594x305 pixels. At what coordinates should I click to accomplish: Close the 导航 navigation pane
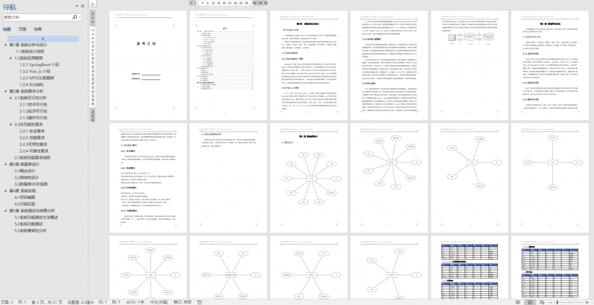tap(82, 6)
